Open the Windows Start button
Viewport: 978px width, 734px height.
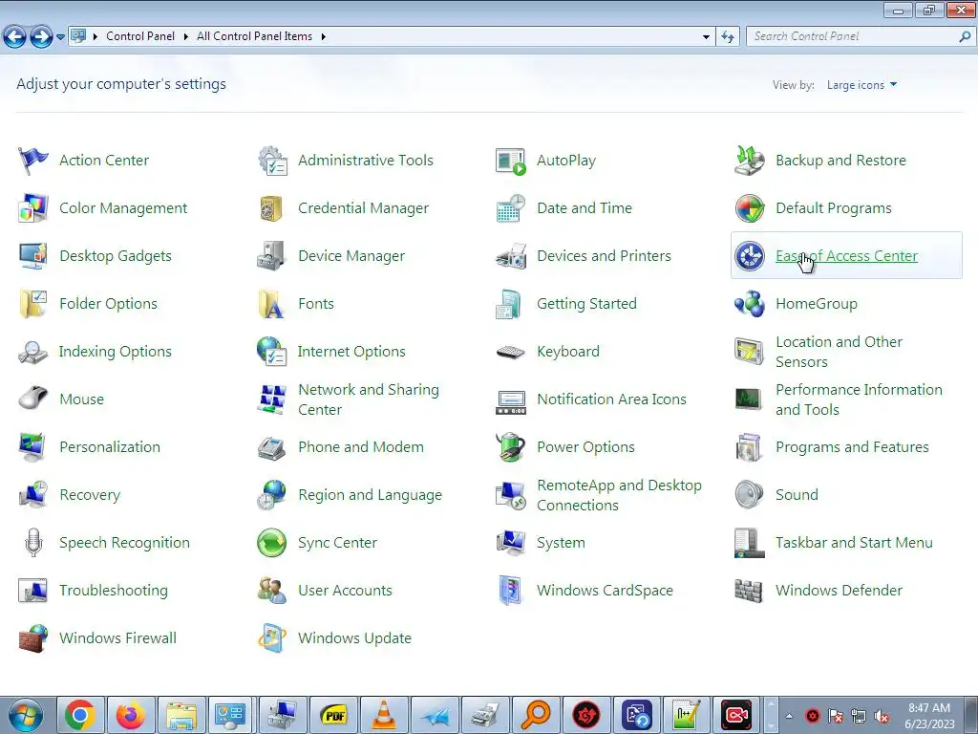coord(26,716)
